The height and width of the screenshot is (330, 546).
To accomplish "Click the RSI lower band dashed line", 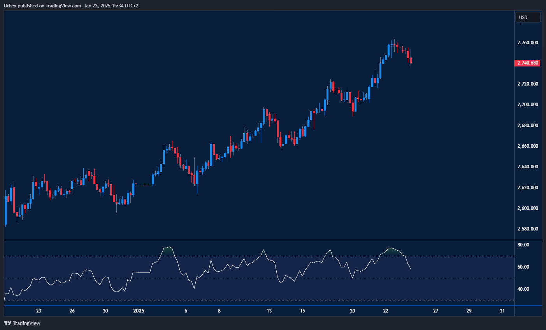I will pyautogui.click(x=257, y=300).
